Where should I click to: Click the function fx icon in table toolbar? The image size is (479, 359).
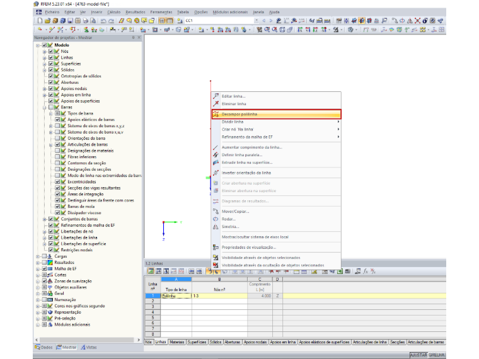pyautogui.click(x=366, y=271)
